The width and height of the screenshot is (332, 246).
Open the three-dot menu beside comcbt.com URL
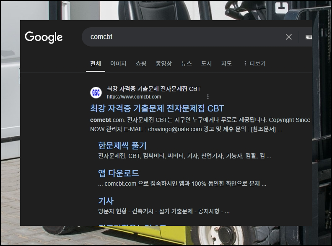point(208,97)
